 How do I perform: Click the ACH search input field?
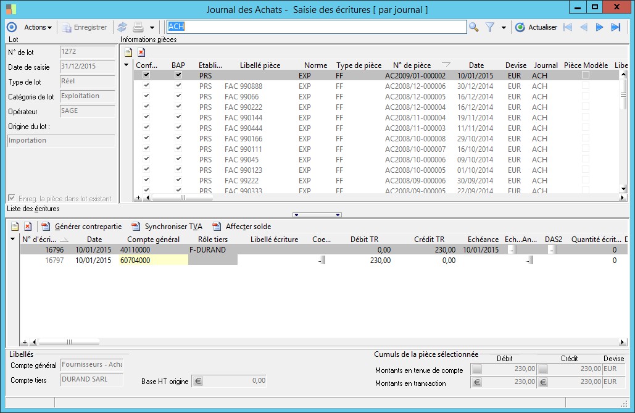pyautogui.click(x=316, y=27)
